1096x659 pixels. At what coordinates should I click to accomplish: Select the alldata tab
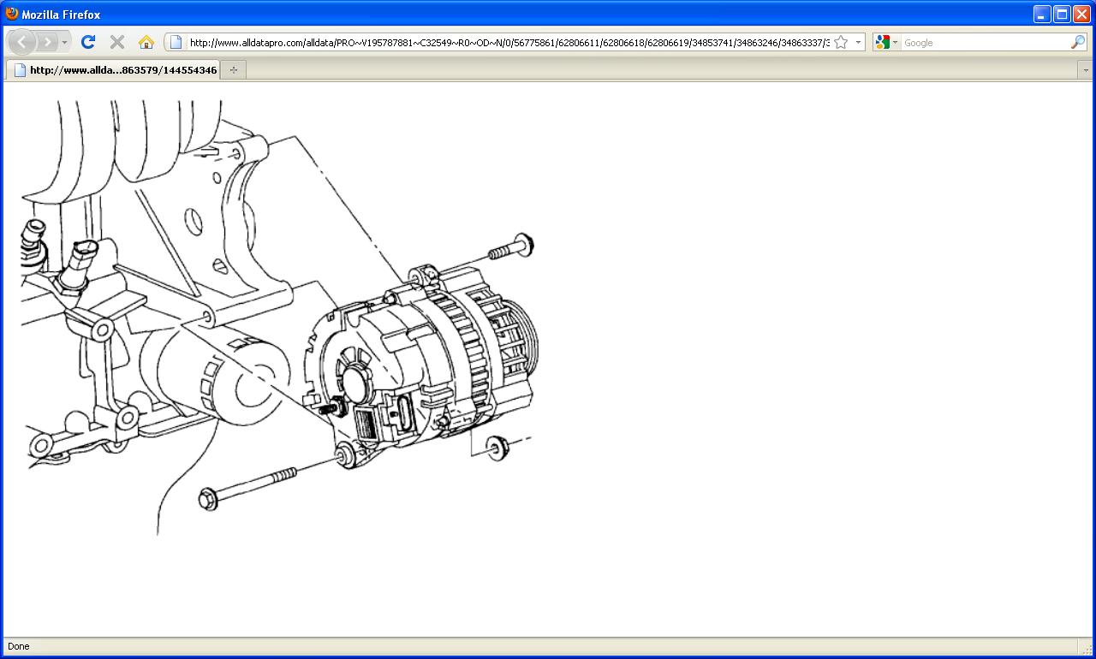[113, 70]
